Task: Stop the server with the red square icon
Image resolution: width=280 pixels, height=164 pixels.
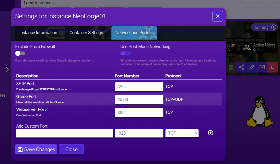Action: 273,67
